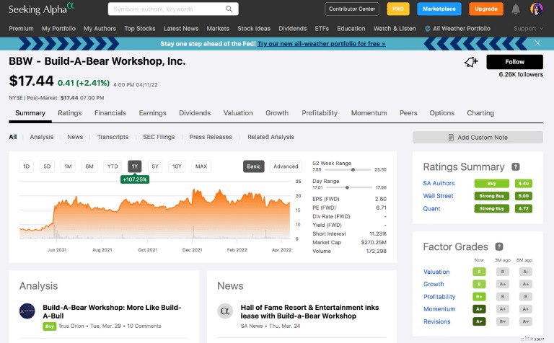Screen dimensions: 554x343
Task: Open the Peers tab
Action: 408,113
